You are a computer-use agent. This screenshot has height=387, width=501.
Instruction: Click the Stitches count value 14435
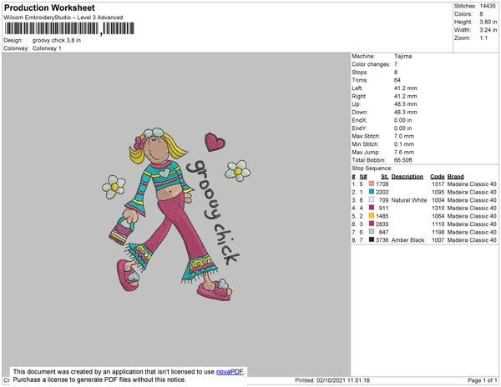point(488,6)
